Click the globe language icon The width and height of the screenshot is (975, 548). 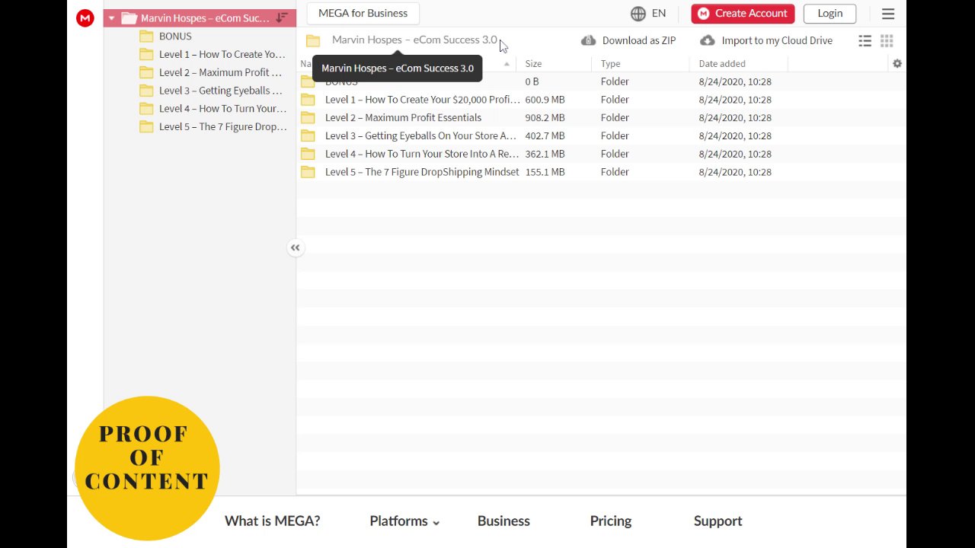click(x=638, y=14)
